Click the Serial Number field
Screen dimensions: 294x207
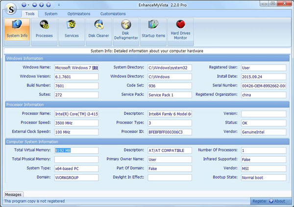tap(264, 86)
